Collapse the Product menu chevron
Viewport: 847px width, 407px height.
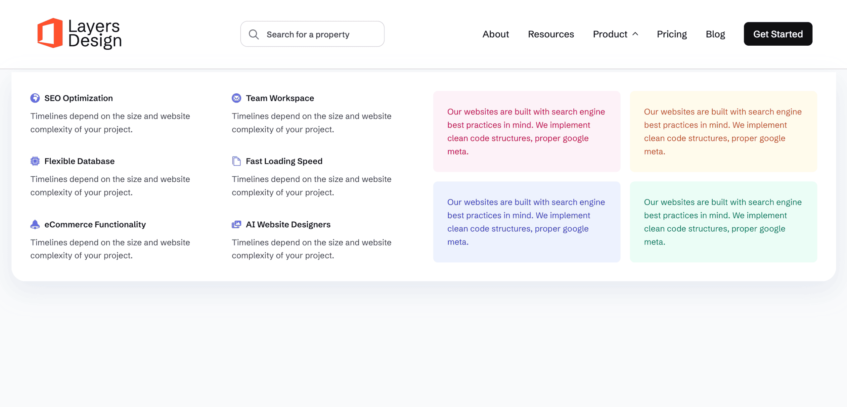tap(635, 34)
